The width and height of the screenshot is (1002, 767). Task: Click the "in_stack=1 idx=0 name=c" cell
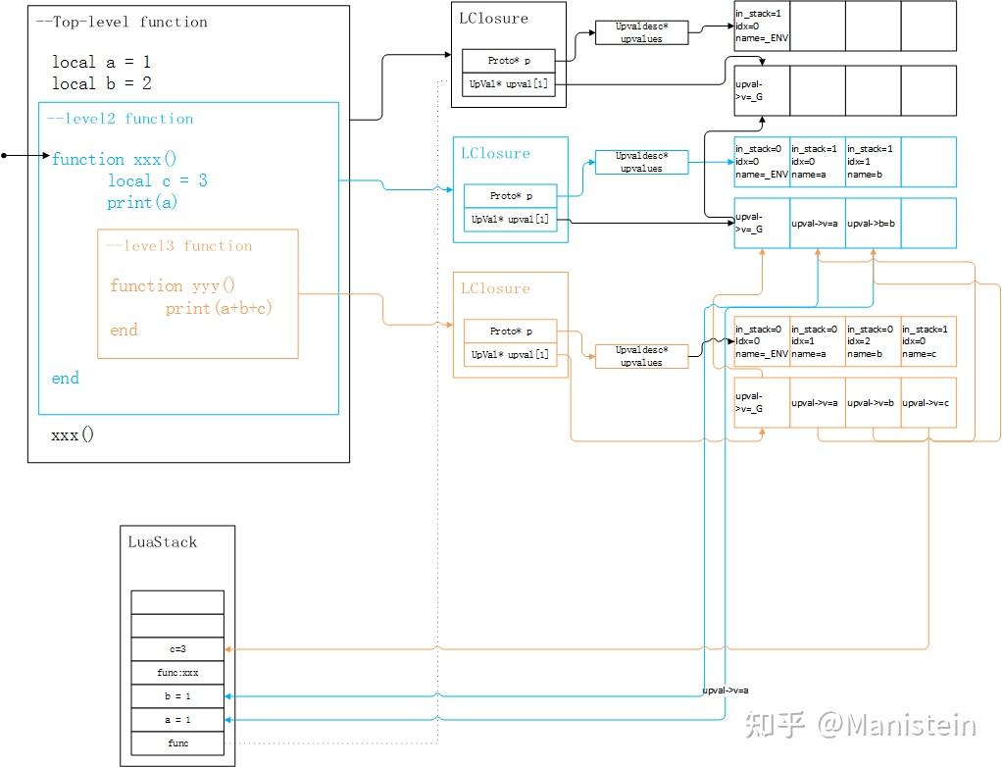click(x=928, y=341)
